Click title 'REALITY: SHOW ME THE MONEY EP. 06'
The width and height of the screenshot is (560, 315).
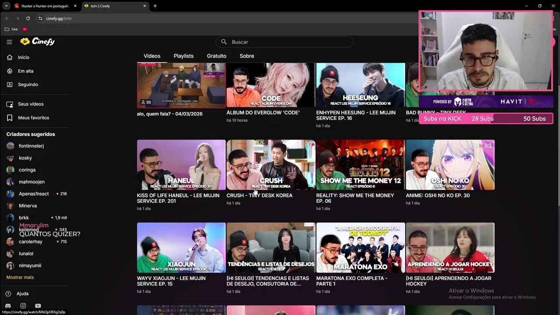[x=355, y=198]
